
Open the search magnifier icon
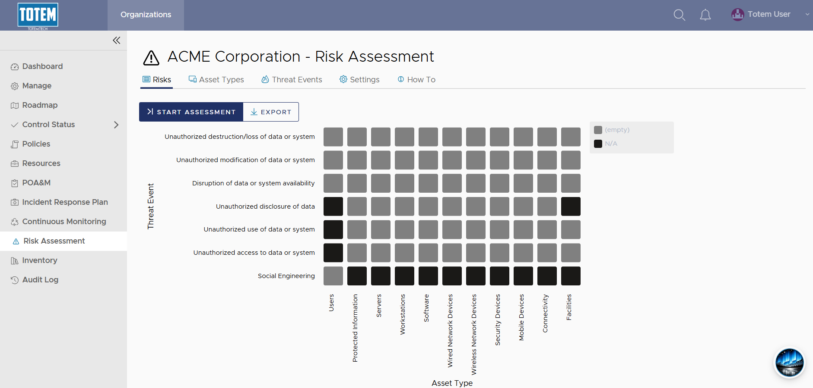point(679,15)
